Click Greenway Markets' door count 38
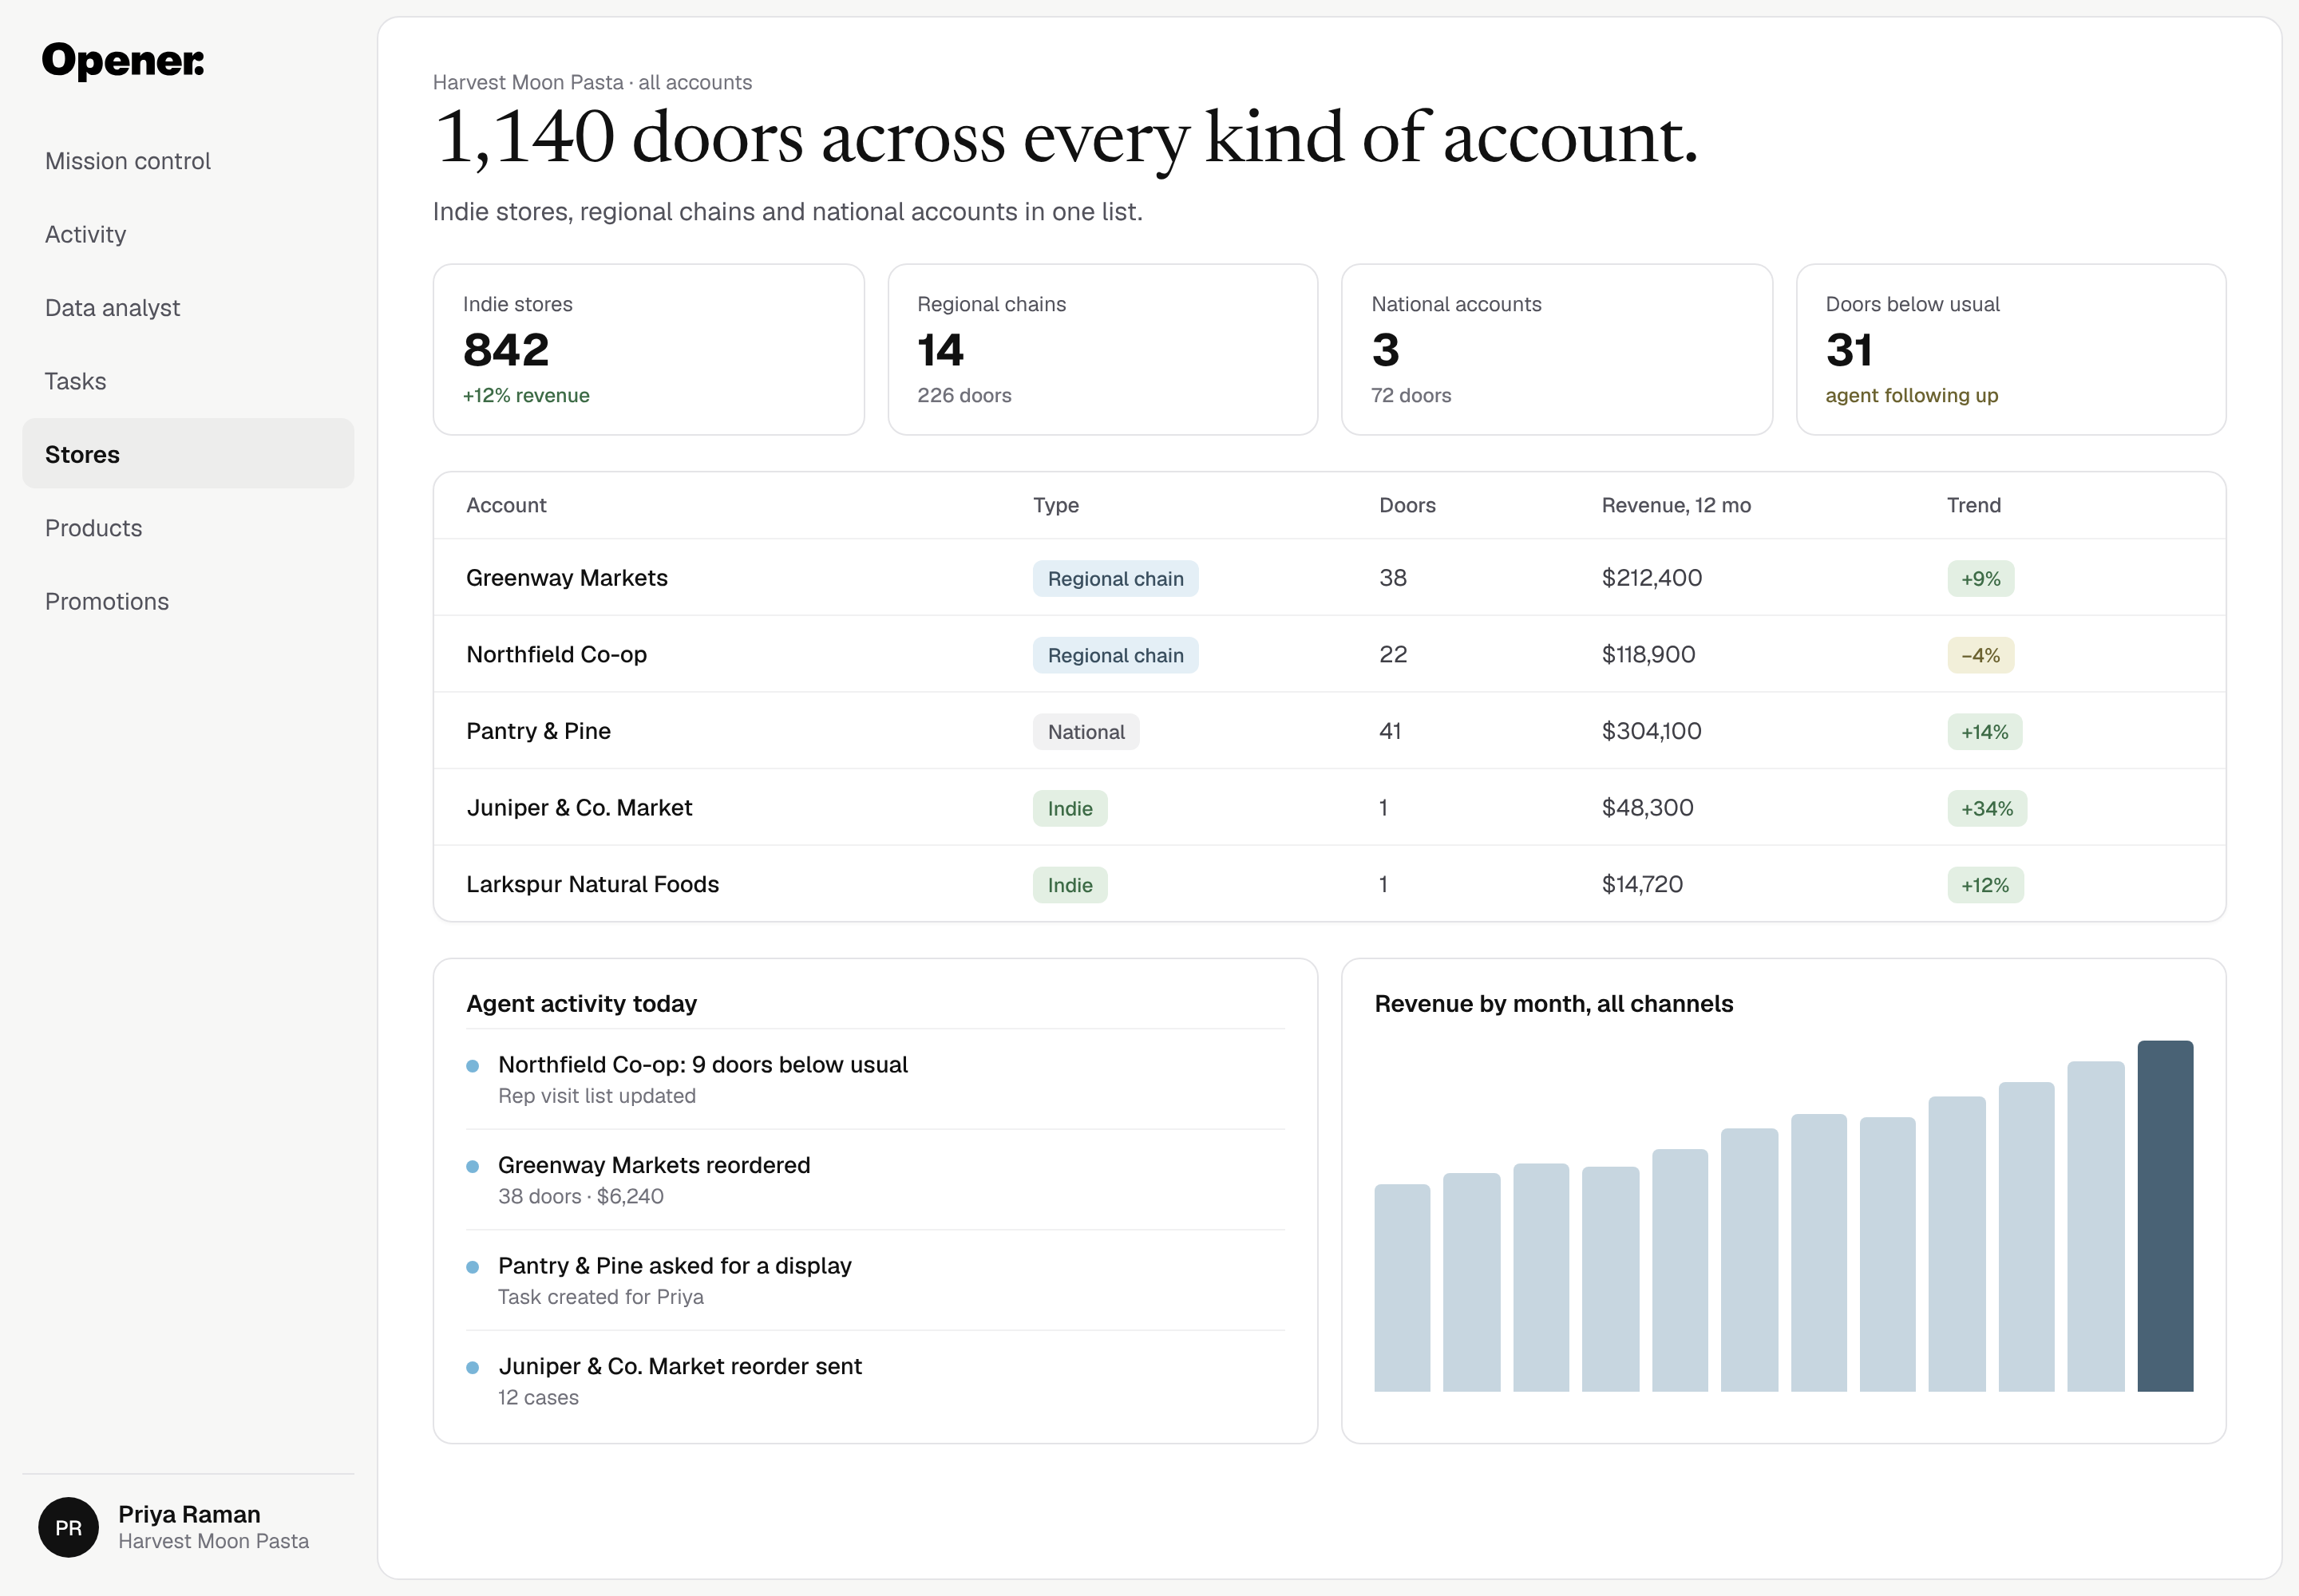 [x=1393, y=578]
